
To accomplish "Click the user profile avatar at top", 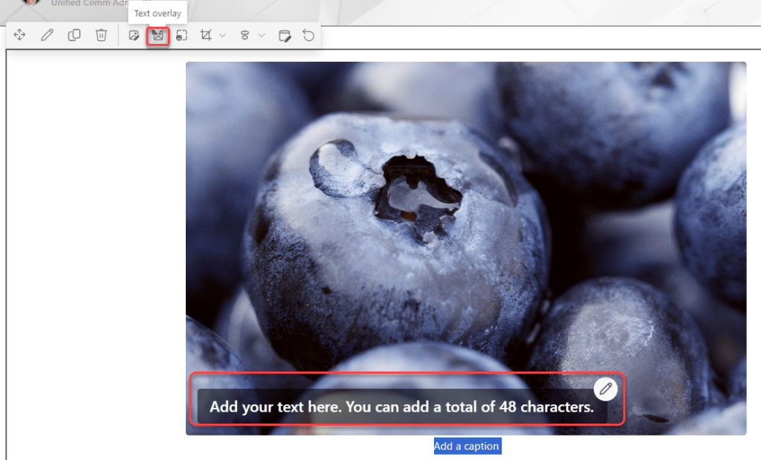I will tap(30, 2).
